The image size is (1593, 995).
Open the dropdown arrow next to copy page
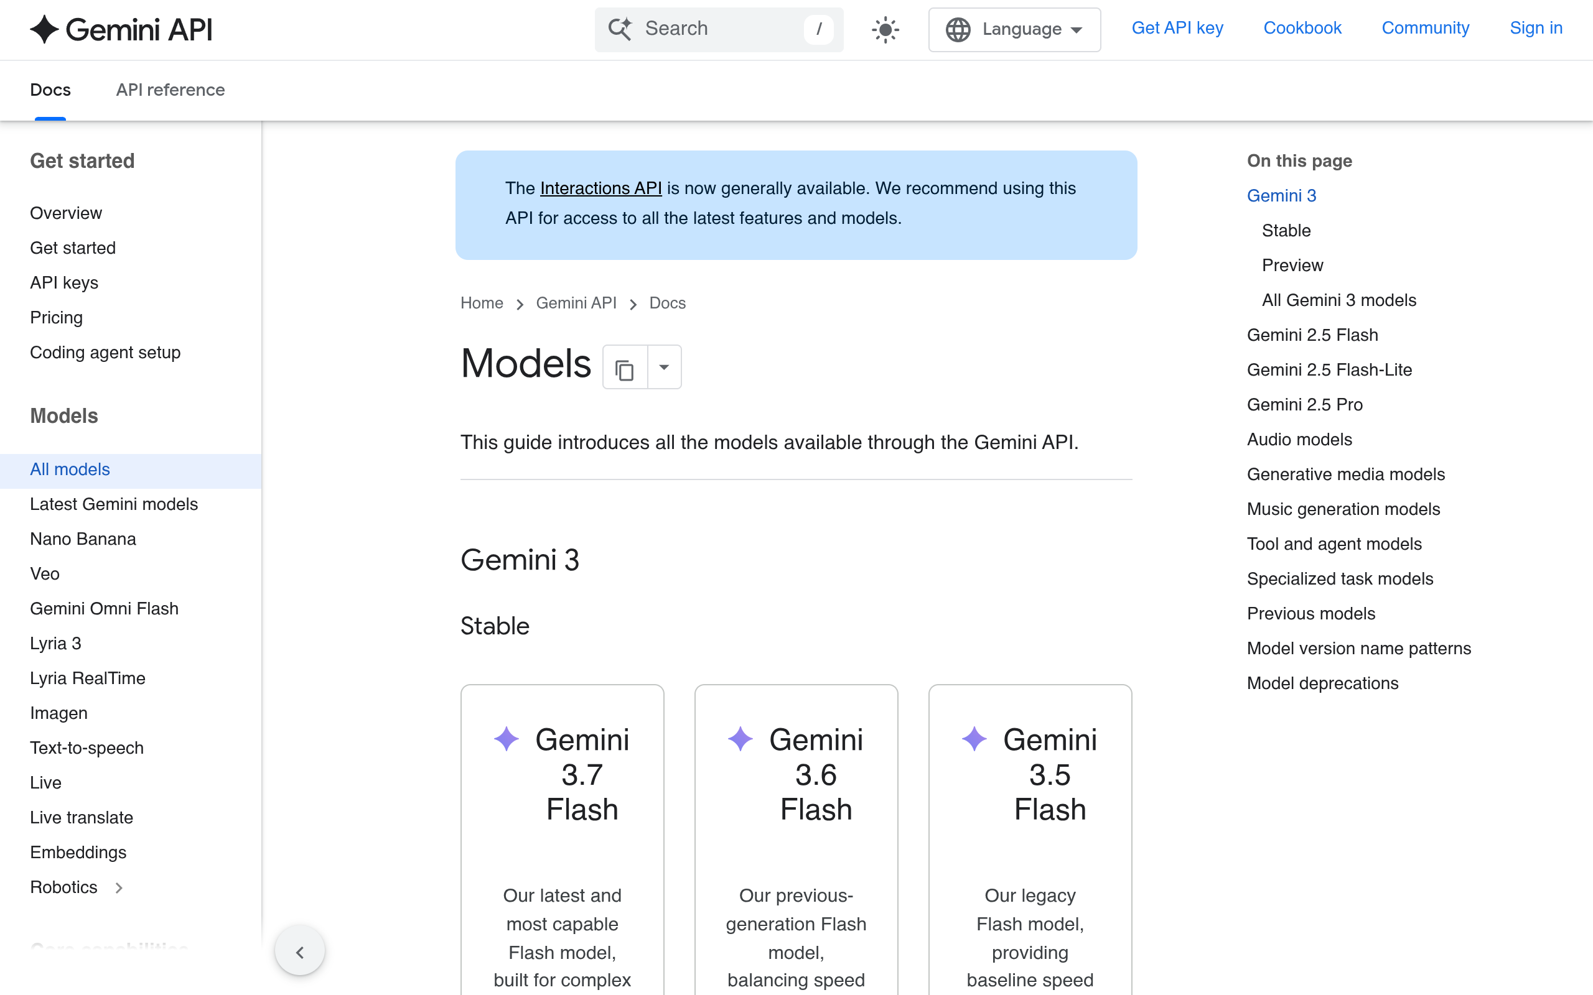click(x=664, y=367)
